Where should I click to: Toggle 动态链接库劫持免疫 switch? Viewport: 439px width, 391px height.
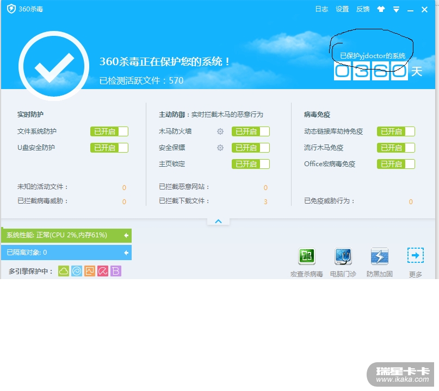click(396, 131)
